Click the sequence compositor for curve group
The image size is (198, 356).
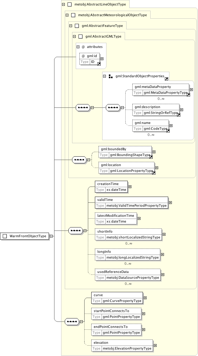(72, 322)
